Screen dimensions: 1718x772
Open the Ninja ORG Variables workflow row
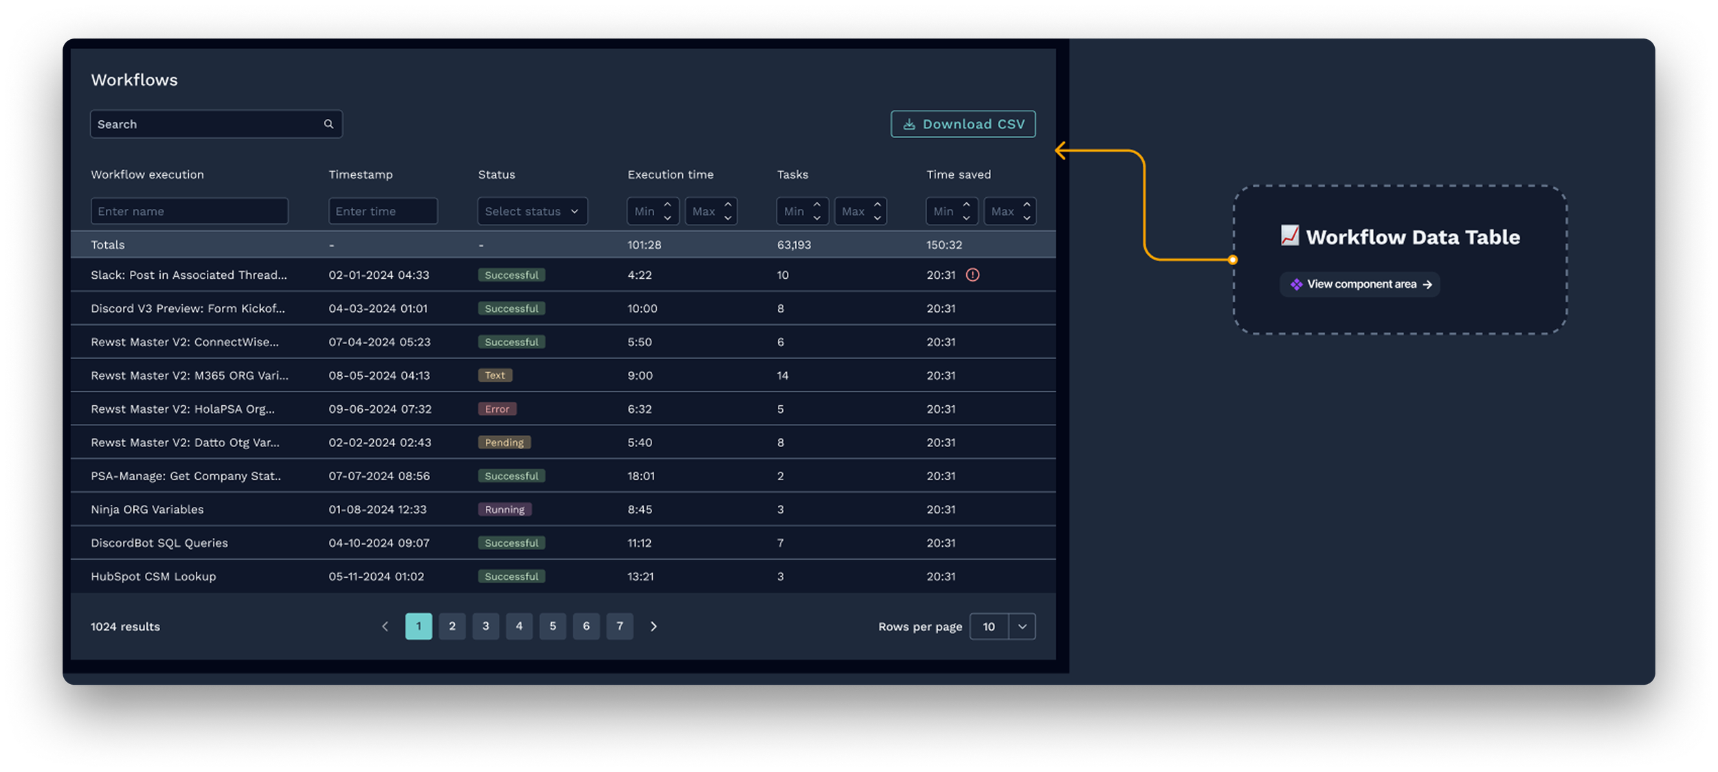(147, 510)
